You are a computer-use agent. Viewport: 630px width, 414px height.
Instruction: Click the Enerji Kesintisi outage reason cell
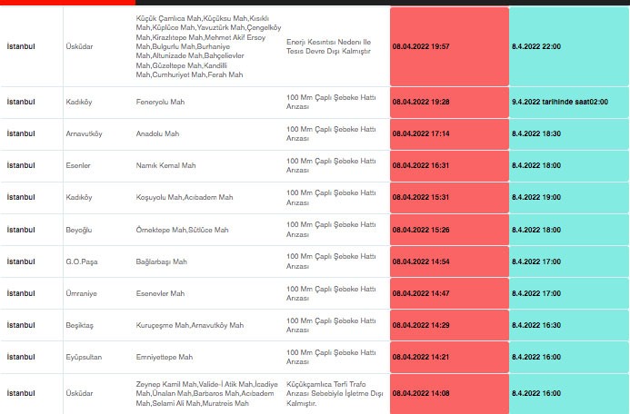pyautogui.click(x=329, y=45)
